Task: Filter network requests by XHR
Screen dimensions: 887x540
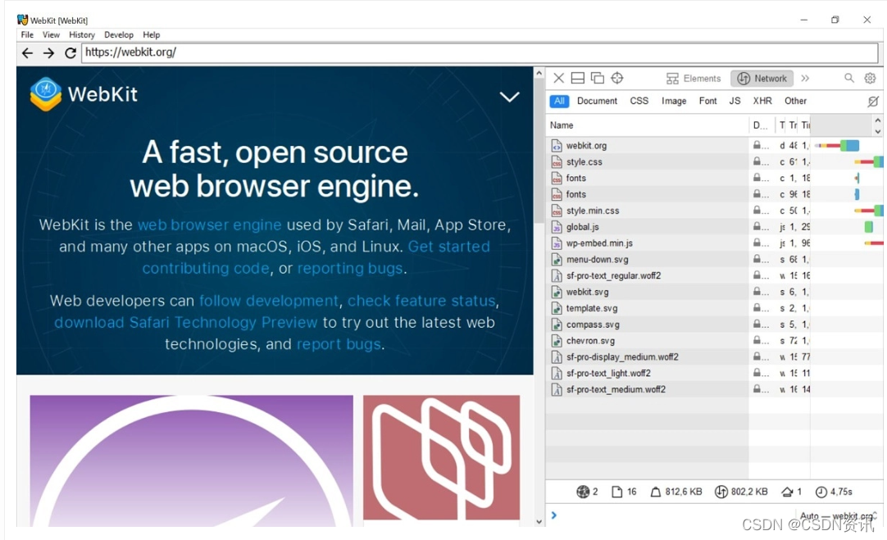Action: (762, 102)
